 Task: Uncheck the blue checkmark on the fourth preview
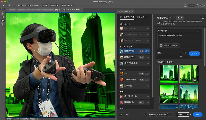coord(182,87)
